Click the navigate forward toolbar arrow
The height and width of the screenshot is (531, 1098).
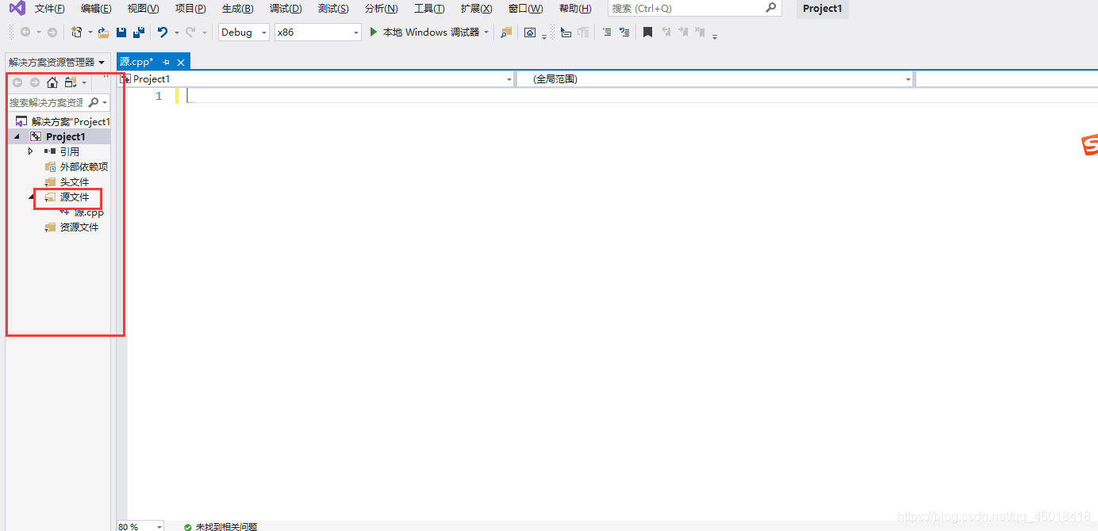52,32
